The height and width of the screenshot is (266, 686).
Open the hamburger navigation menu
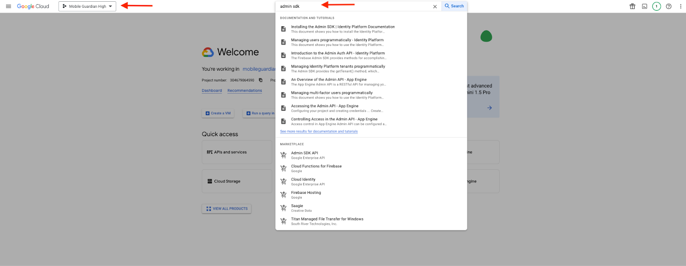8,6
